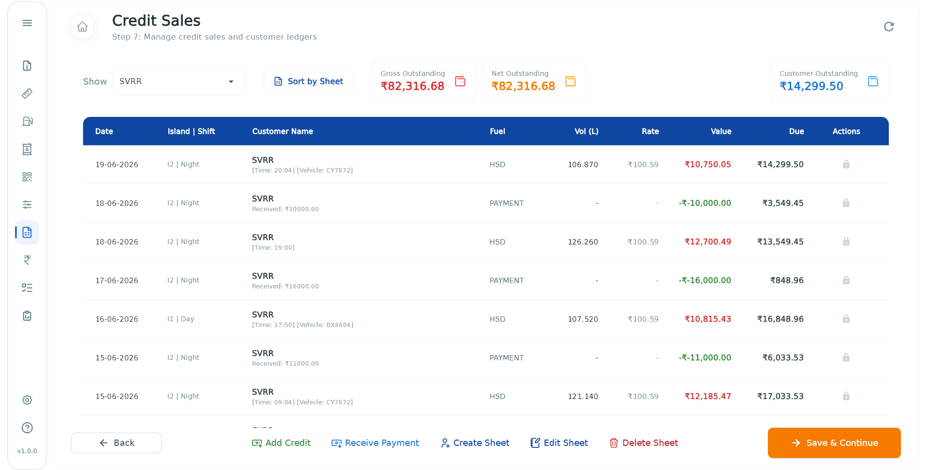Image resolution: width=928 pixels, height=470 pixels.
Task: Click lock icon for 17-06-2026 row
Action: [846, 280]
